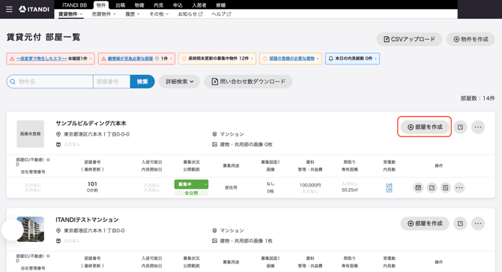Open the お知らせ external link
The image size is (502, 272).
pyautogui.click(x=190, y=14)
